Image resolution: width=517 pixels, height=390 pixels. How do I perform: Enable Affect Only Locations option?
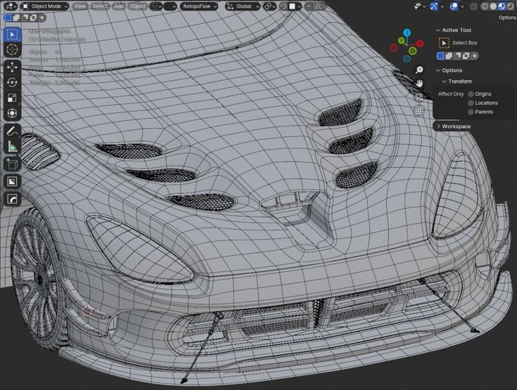click(471, 103)
